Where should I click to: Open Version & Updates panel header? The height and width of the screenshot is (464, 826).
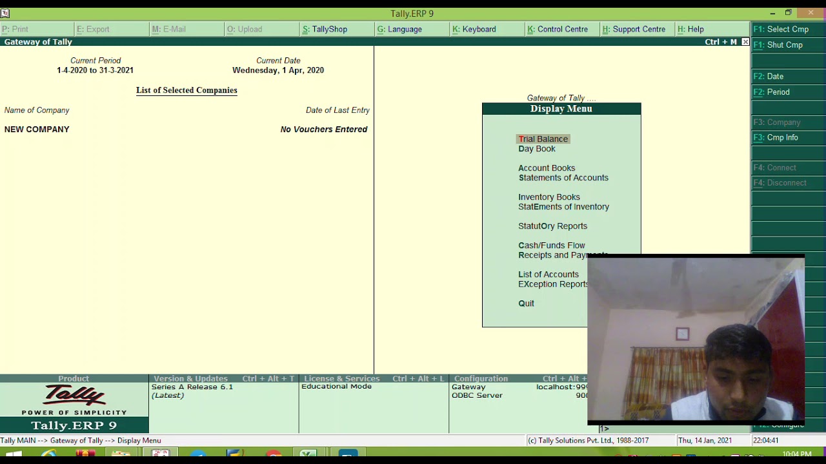[x=223, y=378]
